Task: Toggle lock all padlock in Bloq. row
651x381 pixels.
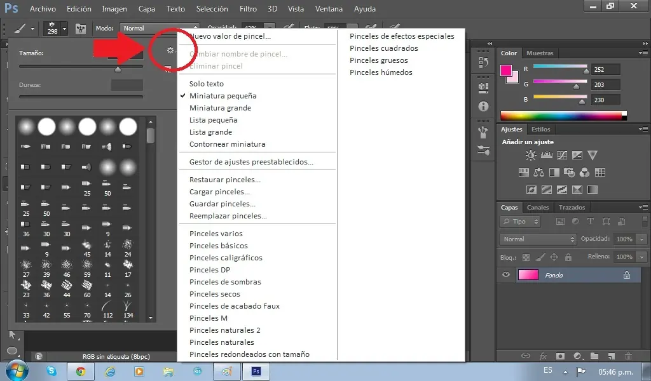Action: point(568,257)
